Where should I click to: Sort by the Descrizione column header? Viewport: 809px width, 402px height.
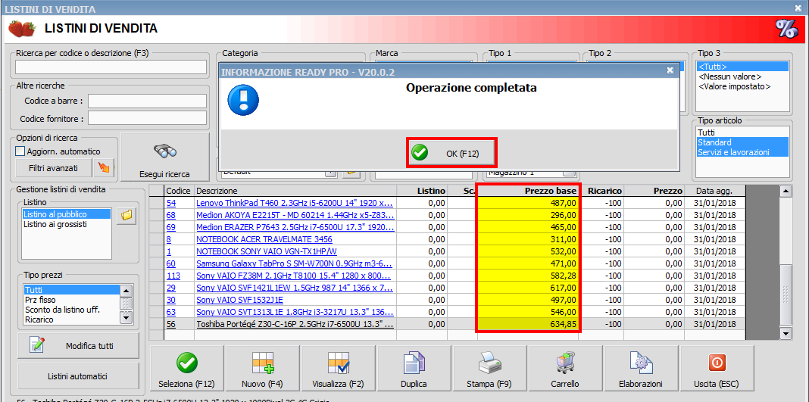[295, 191]
